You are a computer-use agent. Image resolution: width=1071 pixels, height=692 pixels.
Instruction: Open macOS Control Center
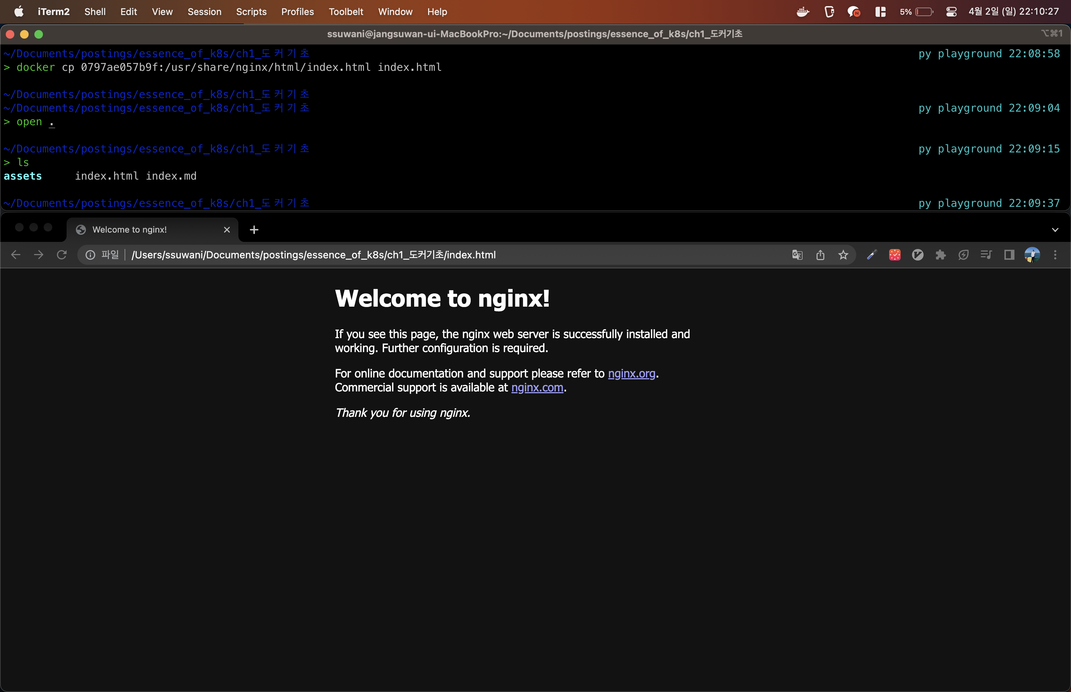click(x=951, y=12)
